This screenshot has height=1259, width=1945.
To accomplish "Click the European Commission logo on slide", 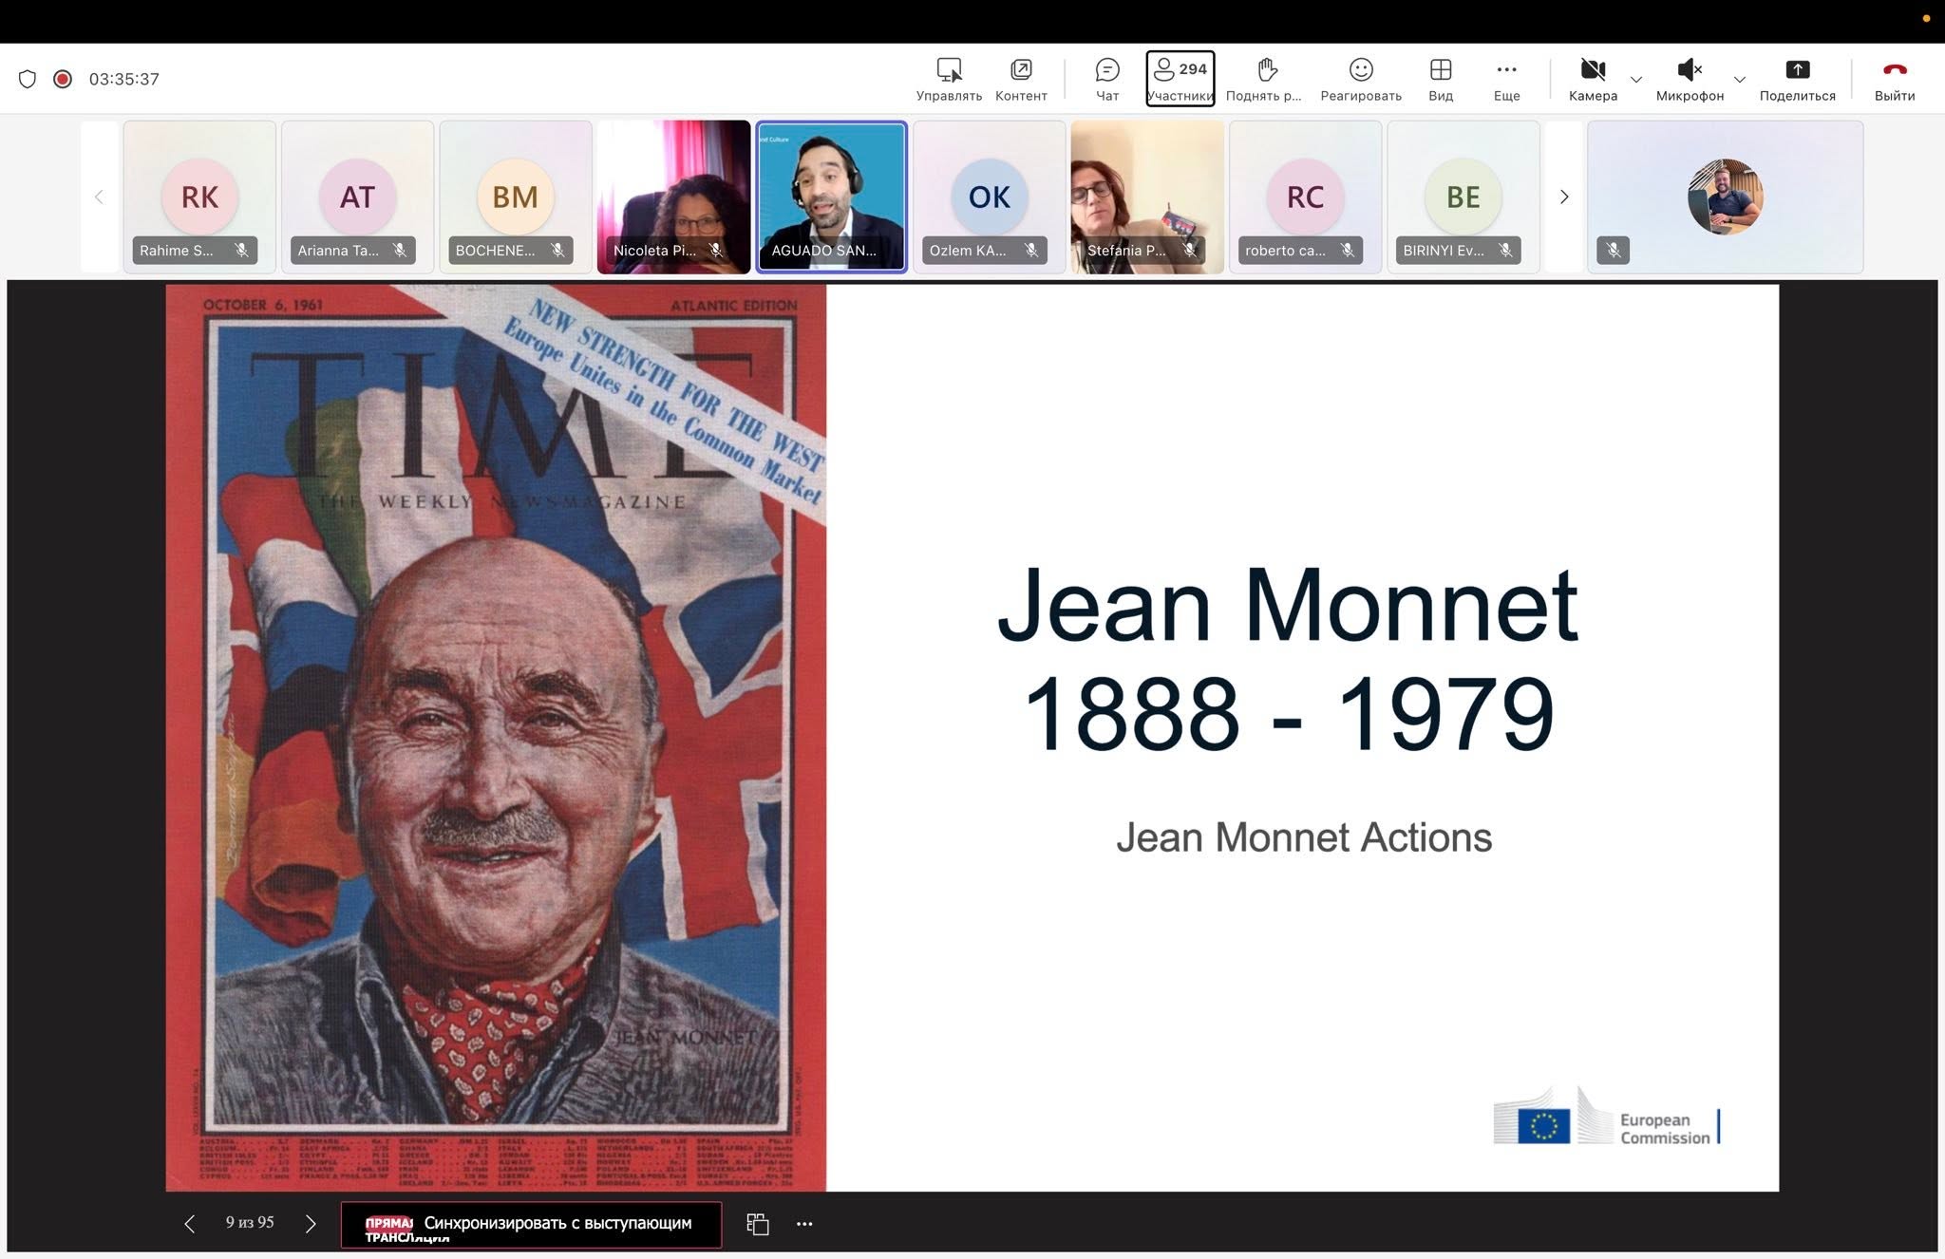I will 1607,1118.
